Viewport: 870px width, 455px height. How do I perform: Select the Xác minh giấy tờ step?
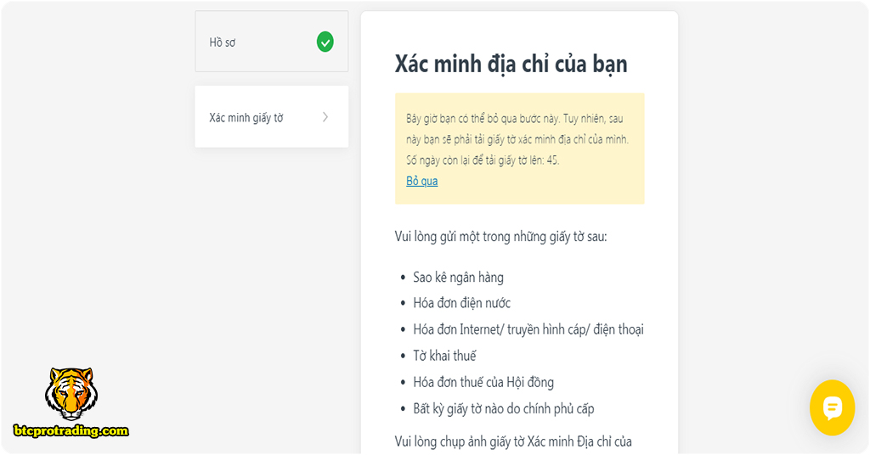[271, 116]
